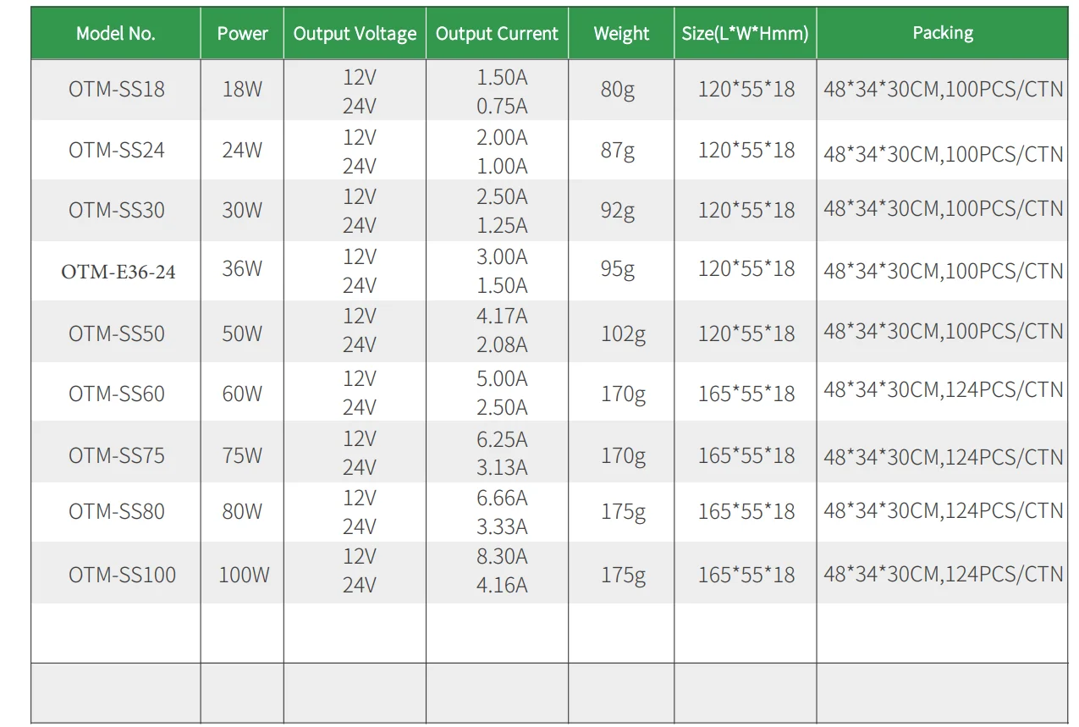Click the 100W power value
1079x727 pixels.
click(x=241, y=574)
